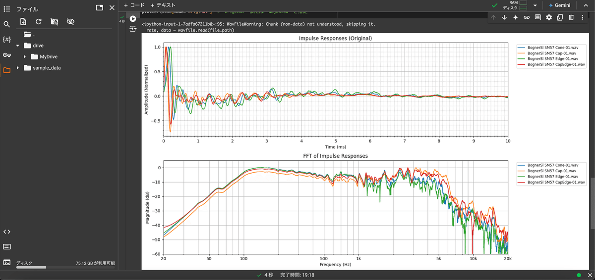The width and height of the screenshot is (595, 280).
Task: Refresh the file browser listing
Action: click(x=39, y=22)
